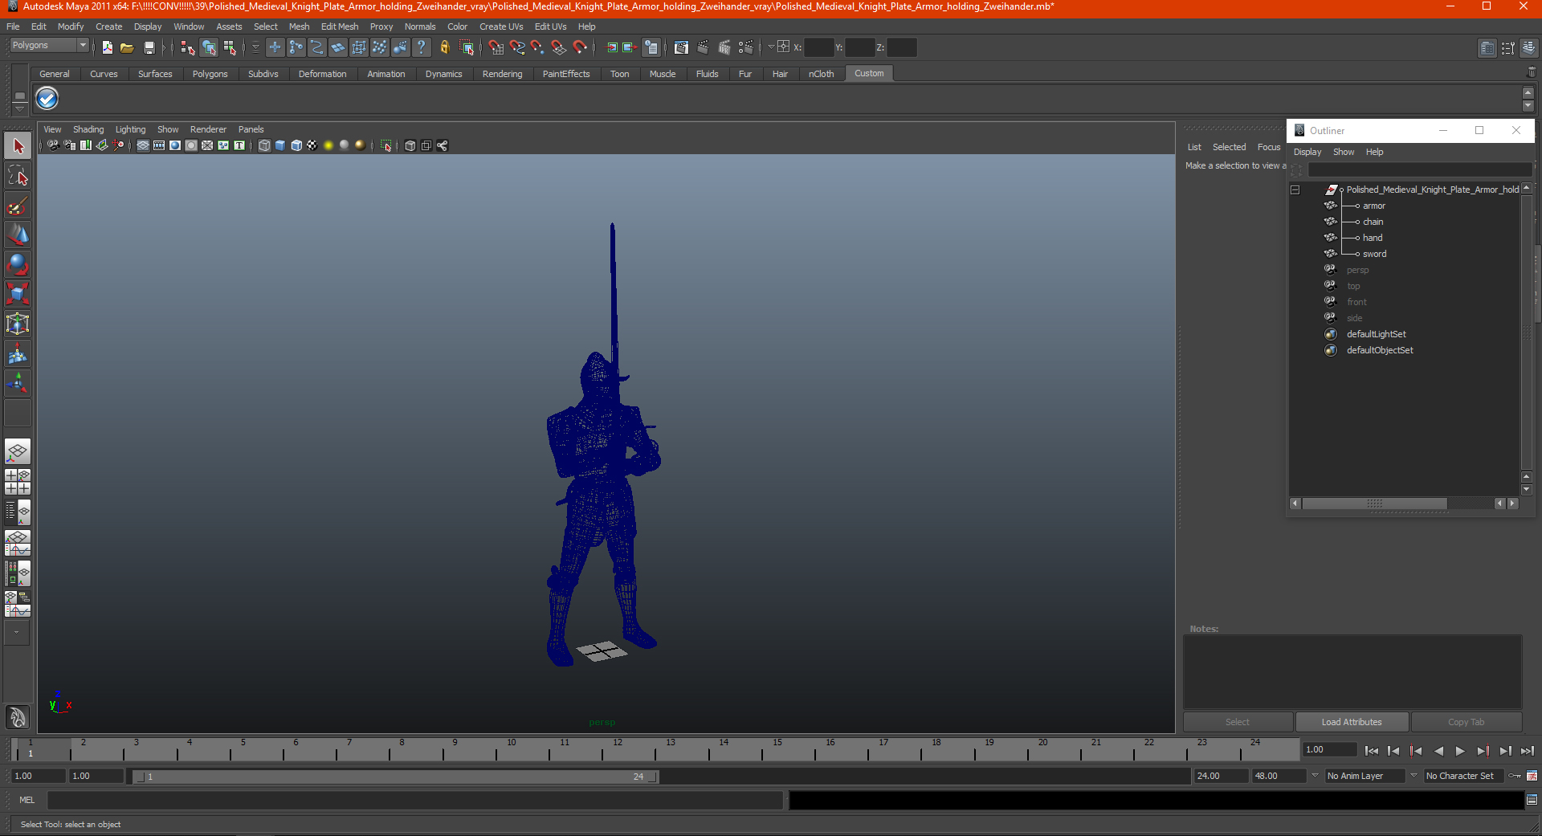The height and width of the screenshot is (836, 1542).
Task: Toggle Textured display in viewport toolbar
Action: (312, 145)
